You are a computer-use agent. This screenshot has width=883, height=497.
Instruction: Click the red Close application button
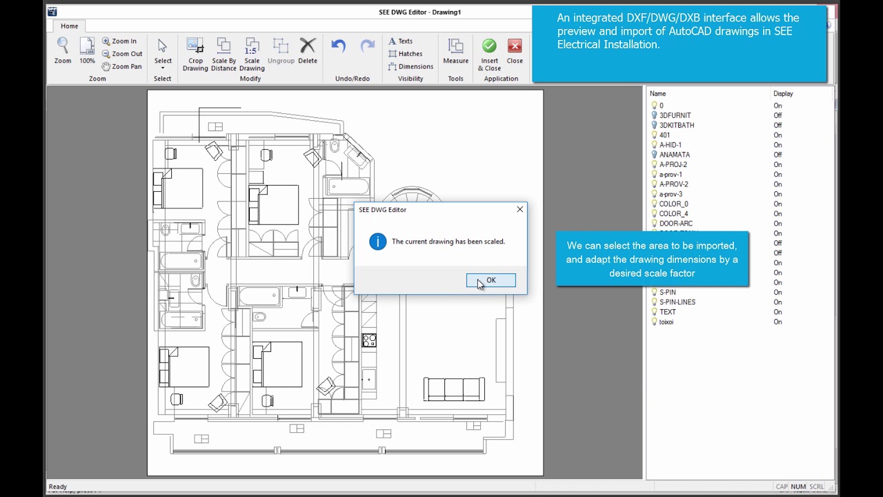tap(515, 51)
